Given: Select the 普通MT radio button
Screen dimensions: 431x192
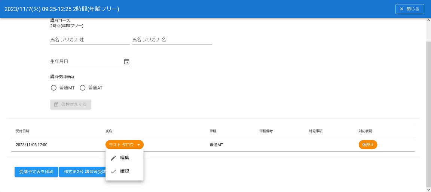Looking at the screenshot, I should click(x=53, y=88).
